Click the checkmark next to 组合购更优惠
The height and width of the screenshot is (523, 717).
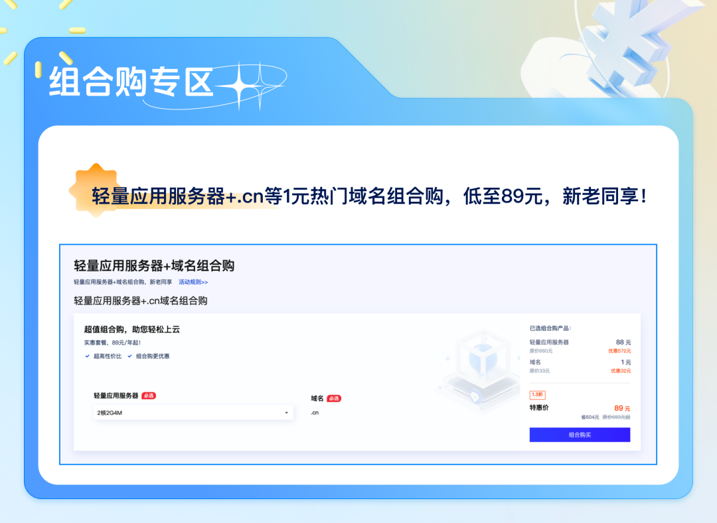130,356
